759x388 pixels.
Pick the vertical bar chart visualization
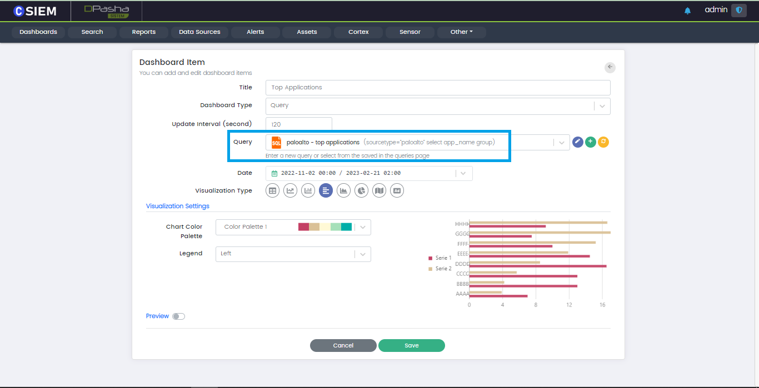[308, 191]
